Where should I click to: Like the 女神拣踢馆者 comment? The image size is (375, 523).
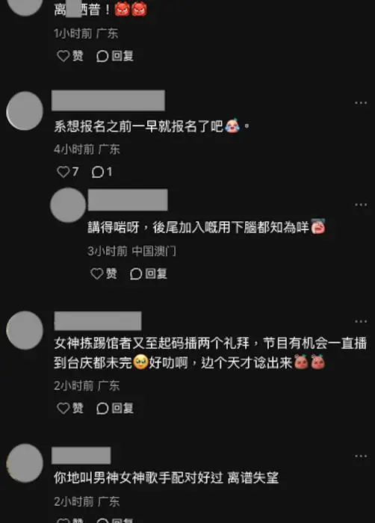70,408
